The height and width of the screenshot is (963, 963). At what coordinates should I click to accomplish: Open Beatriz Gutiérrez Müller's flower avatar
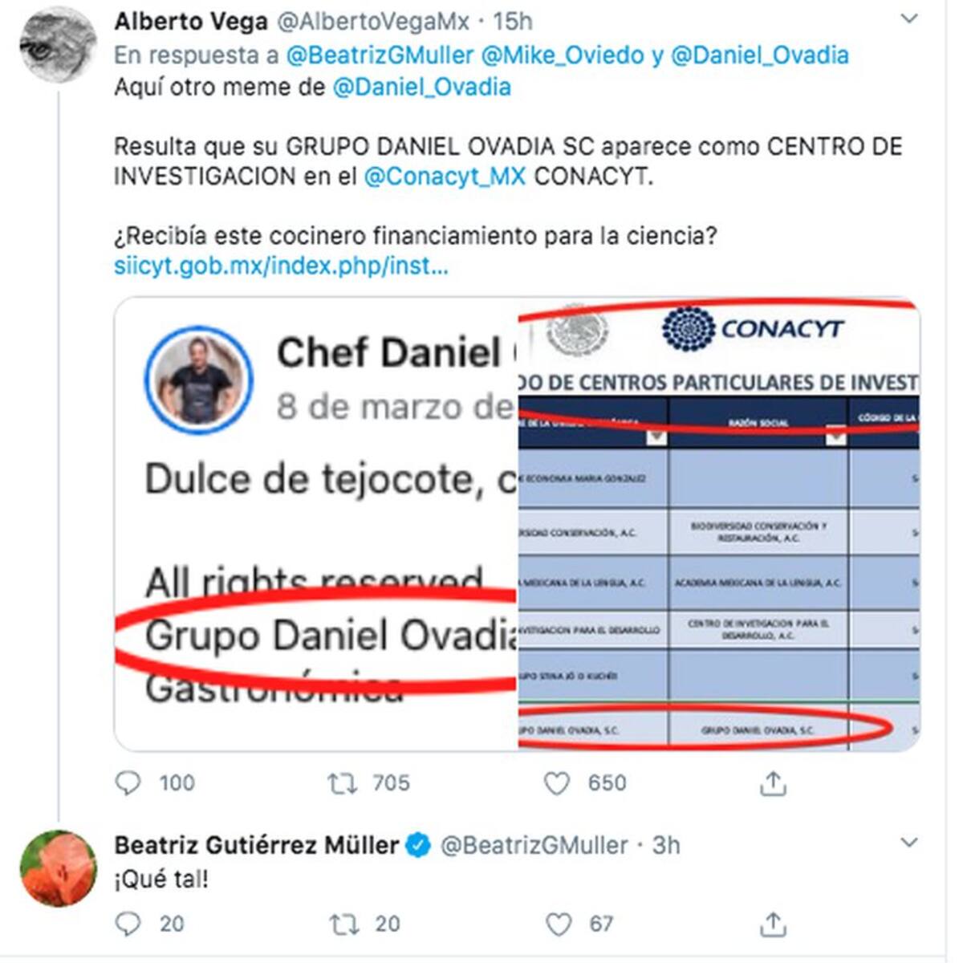point(59,868)
